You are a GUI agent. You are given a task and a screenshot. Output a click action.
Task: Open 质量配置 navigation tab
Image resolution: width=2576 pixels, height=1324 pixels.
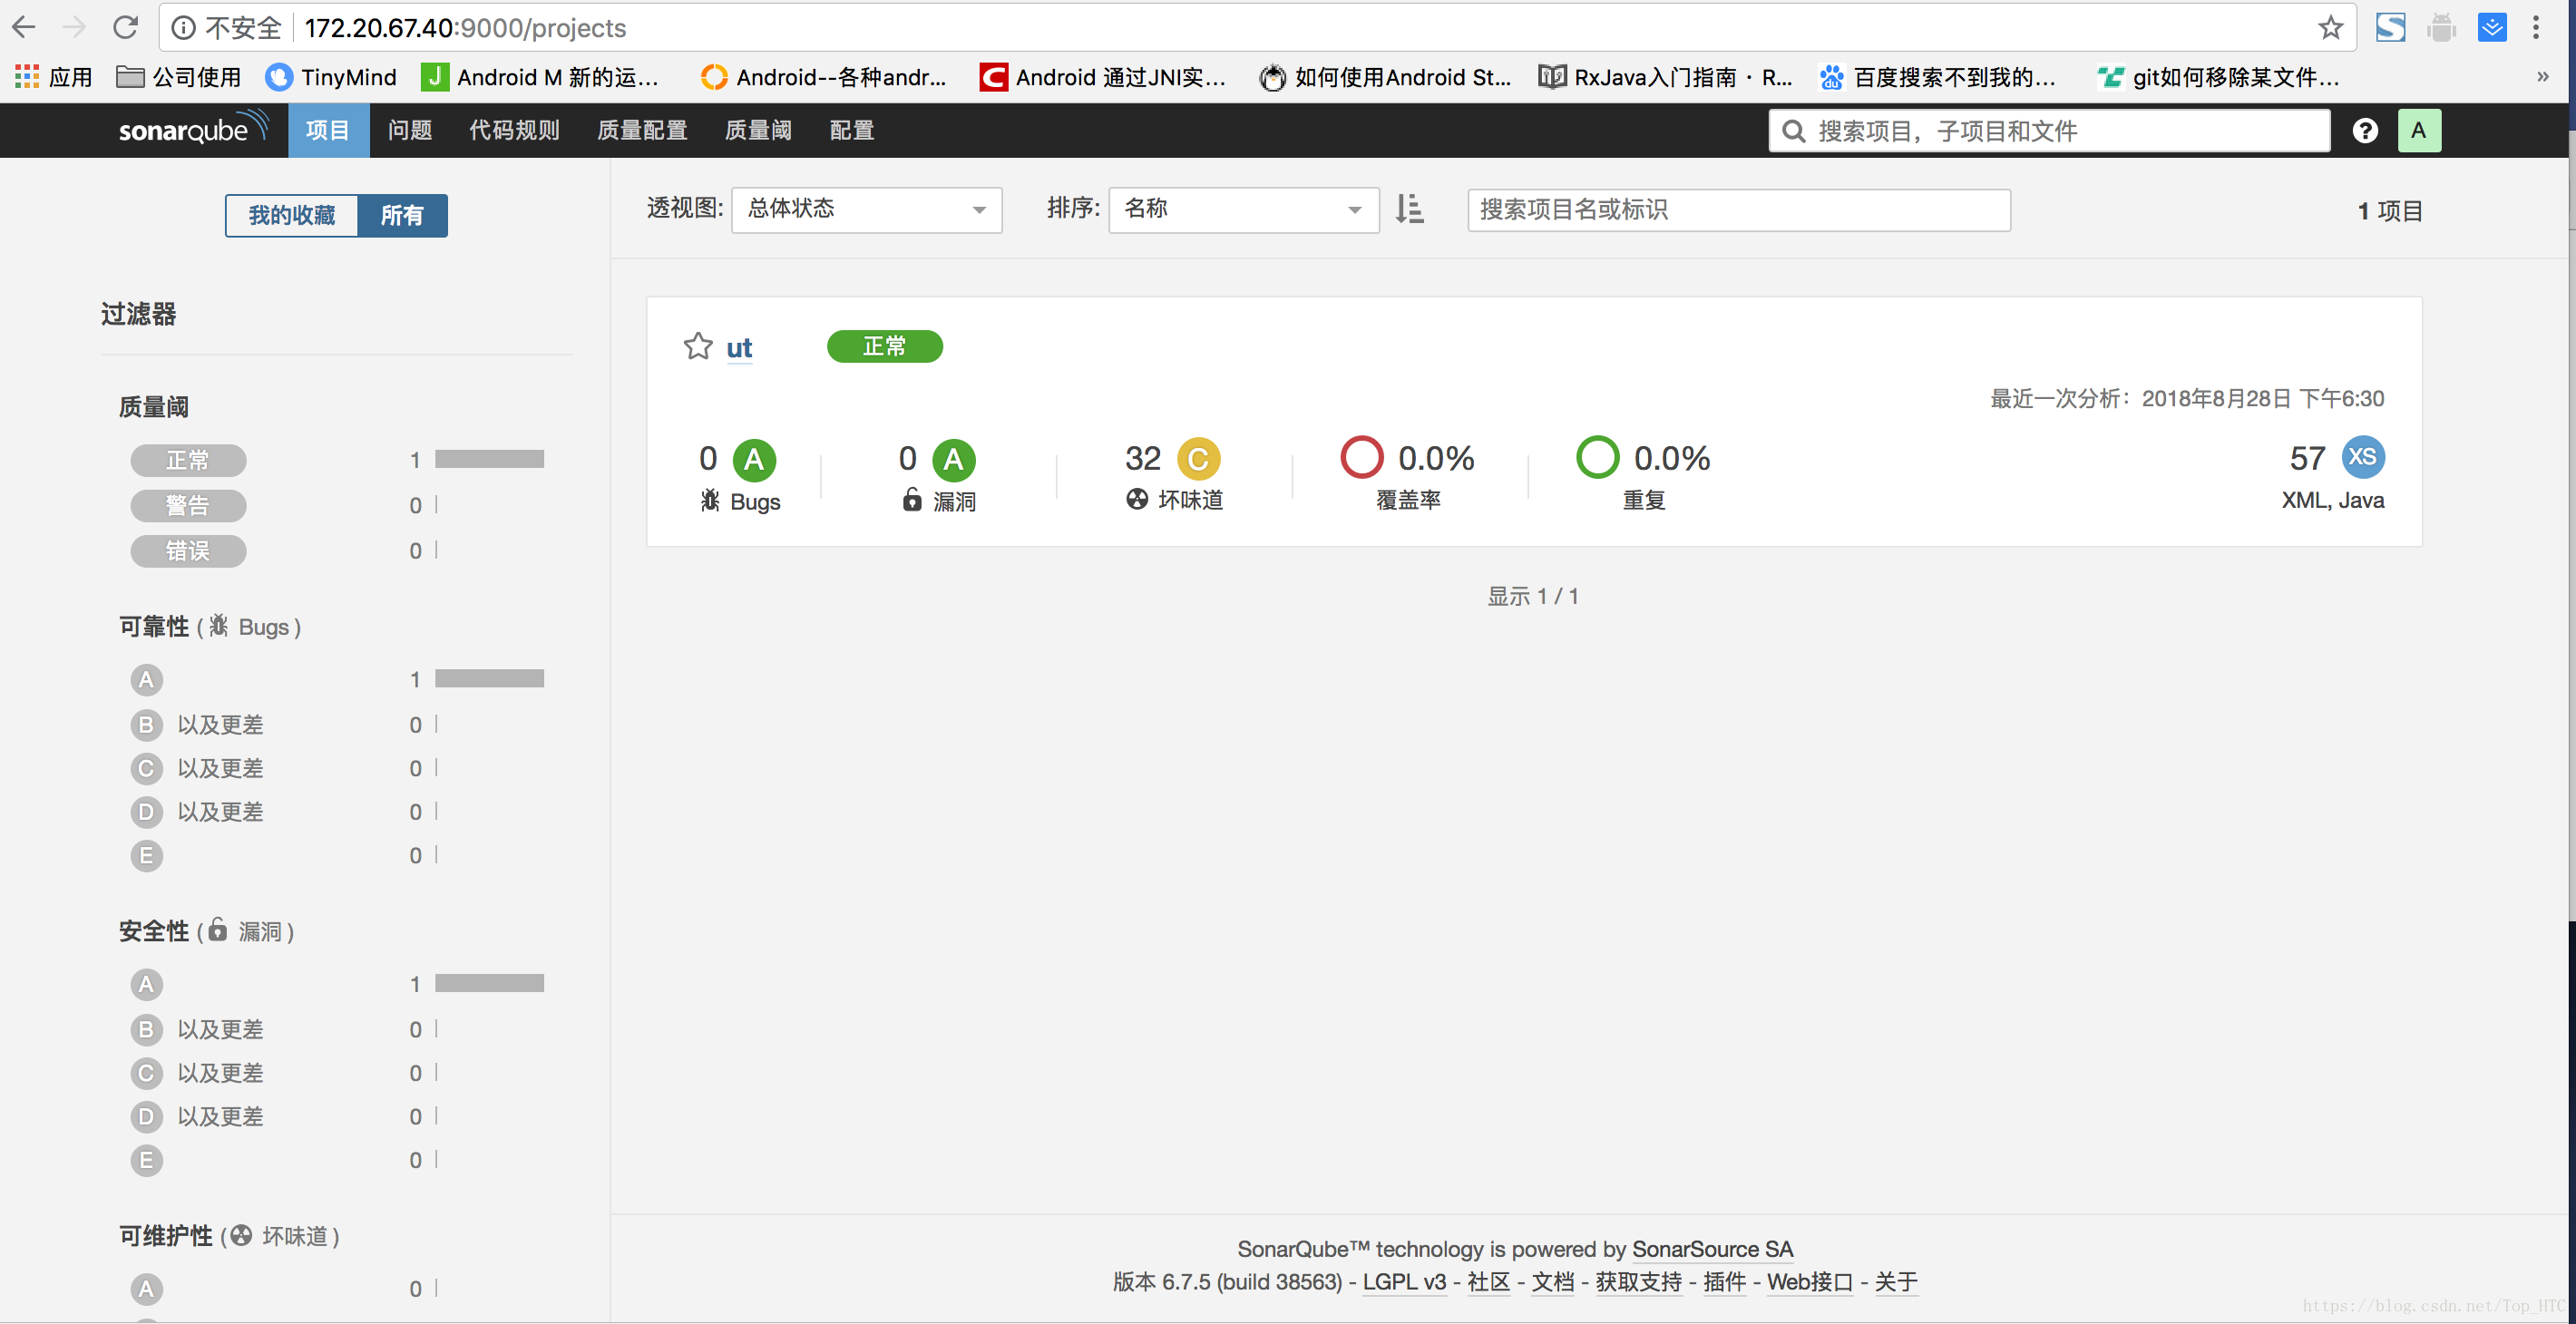tap(642, 130)
